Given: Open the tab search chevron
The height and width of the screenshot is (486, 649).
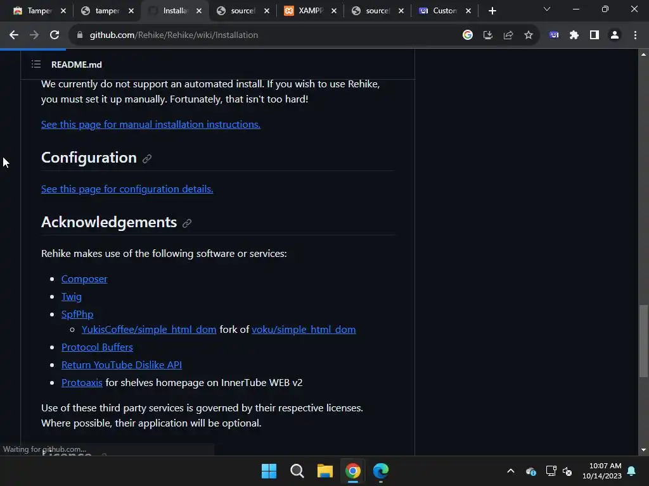Looking at the screenshot, I should coord(547,9).
